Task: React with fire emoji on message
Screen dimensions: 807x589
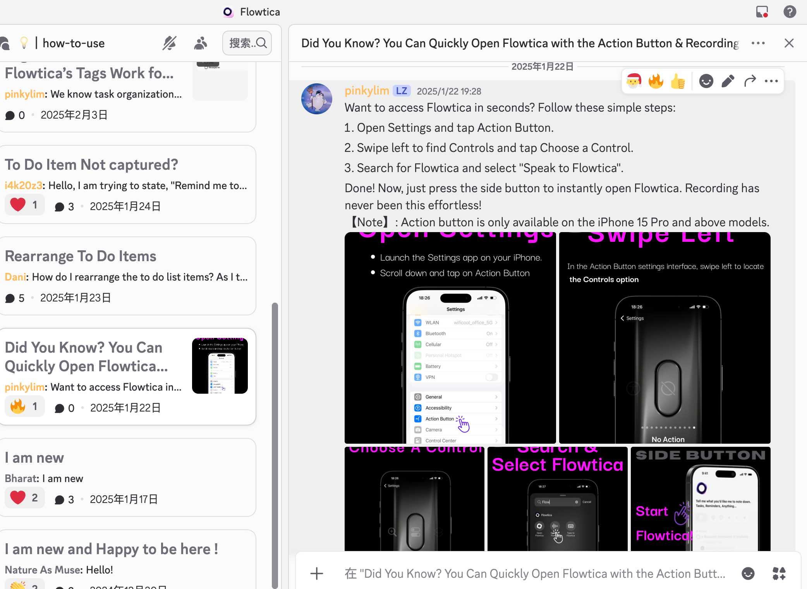Action: pyautogui.click(x=656, y=81)
